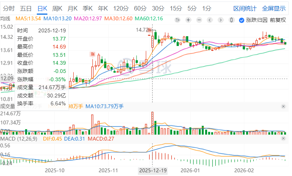The image size is (292, 176).
Task: Click 全屏显示 to go fullscreen
Action: [x=274, y=8]
